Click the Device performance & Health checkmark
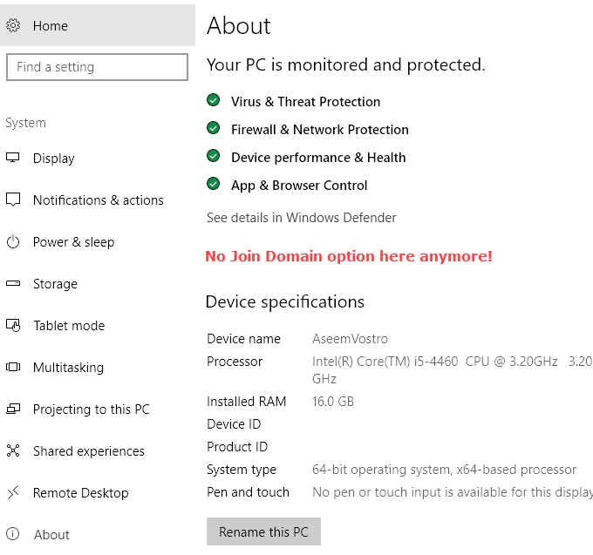This screenshot has width=593, height=555. [x=214, y=157]
